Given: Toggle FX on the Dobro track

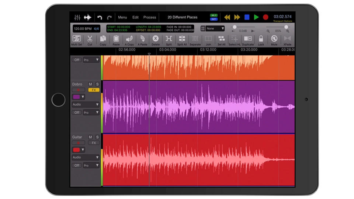Looking at the screenshot, I should point(94,90).
